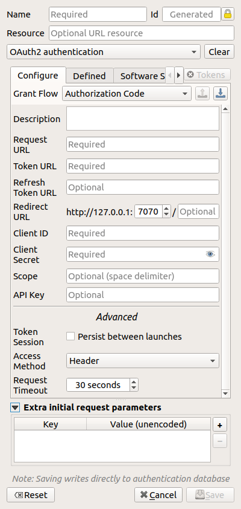Focus the Redirect URL optional path field
Image resolution: width=241 pixels, height=509 pixels.
pos(198,212)
